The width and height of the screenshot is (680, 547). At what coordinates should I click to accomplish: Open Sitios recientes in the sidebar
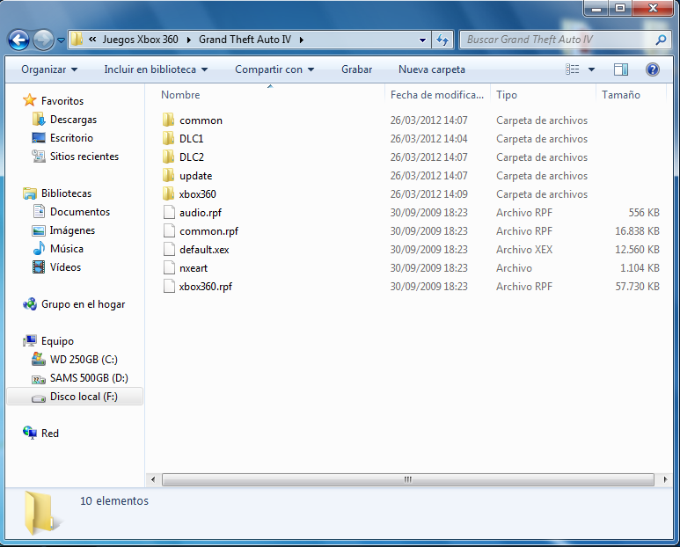(x=84, y=157)
